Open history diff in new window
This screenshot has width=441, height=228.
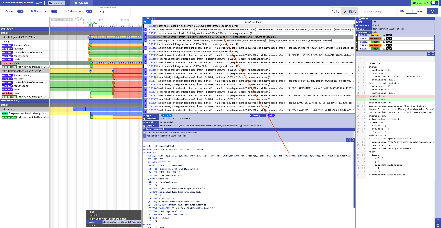coord(433,54)
